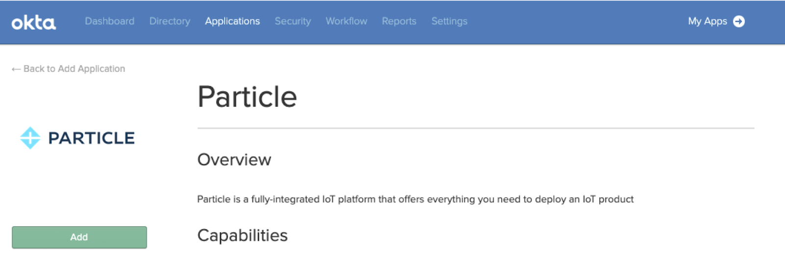This screenshot has height=256, width=785.
Task: Open the Security menu
Action: tap(293, 21)
